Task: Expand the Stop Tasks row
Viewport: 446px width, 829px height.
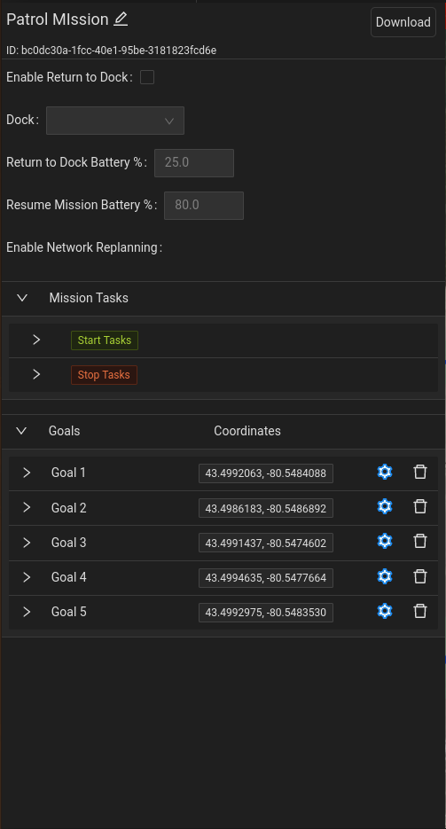Action: click(x=36, y=374)
